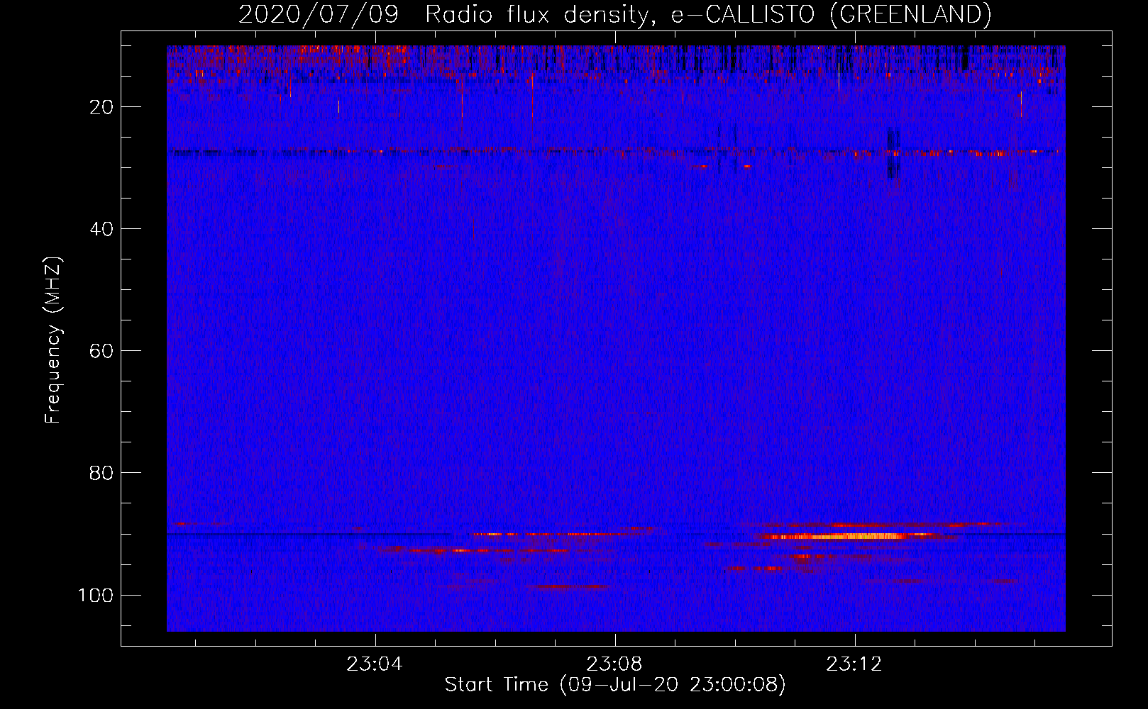Click the '80' frequency tick label
The height and width of the screenshot is (709, 1148).
click(101, 473)
